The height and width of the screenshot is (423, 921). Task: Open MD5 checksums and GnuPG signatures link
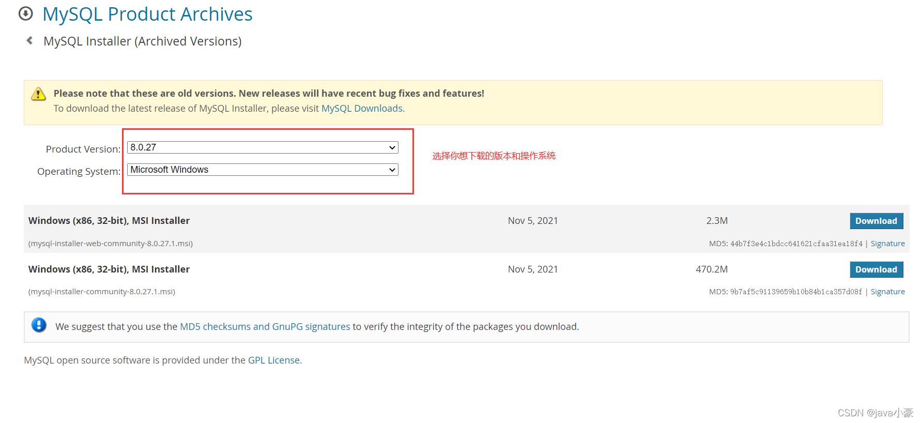coord(265,326)
